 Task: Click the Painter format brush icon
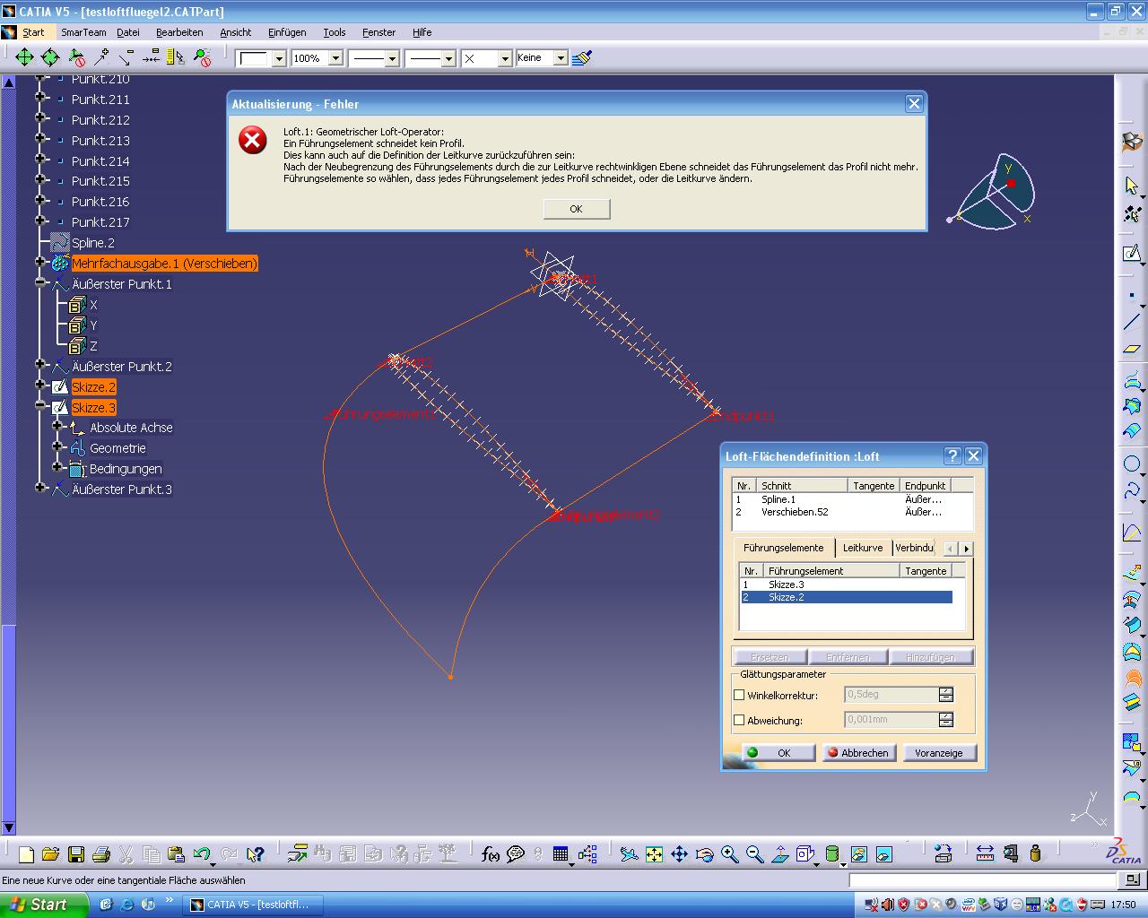tap(582, 58)
